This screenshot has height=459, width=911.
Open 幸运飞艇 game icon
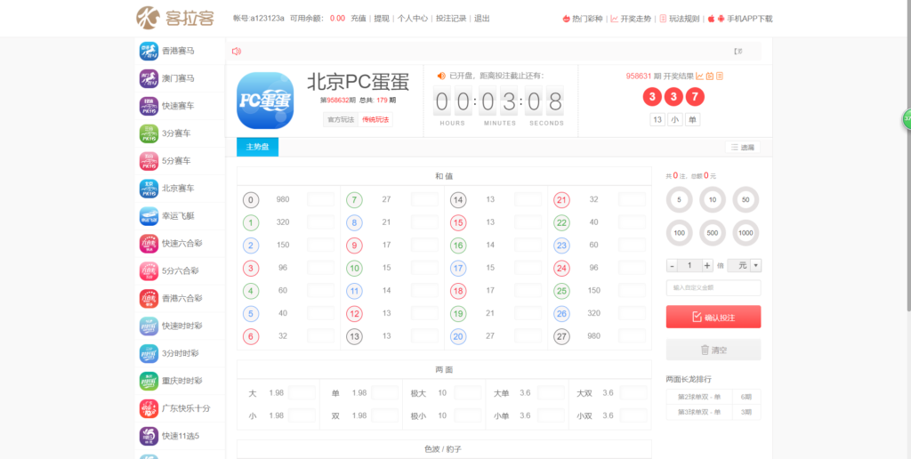coord(149,216)
